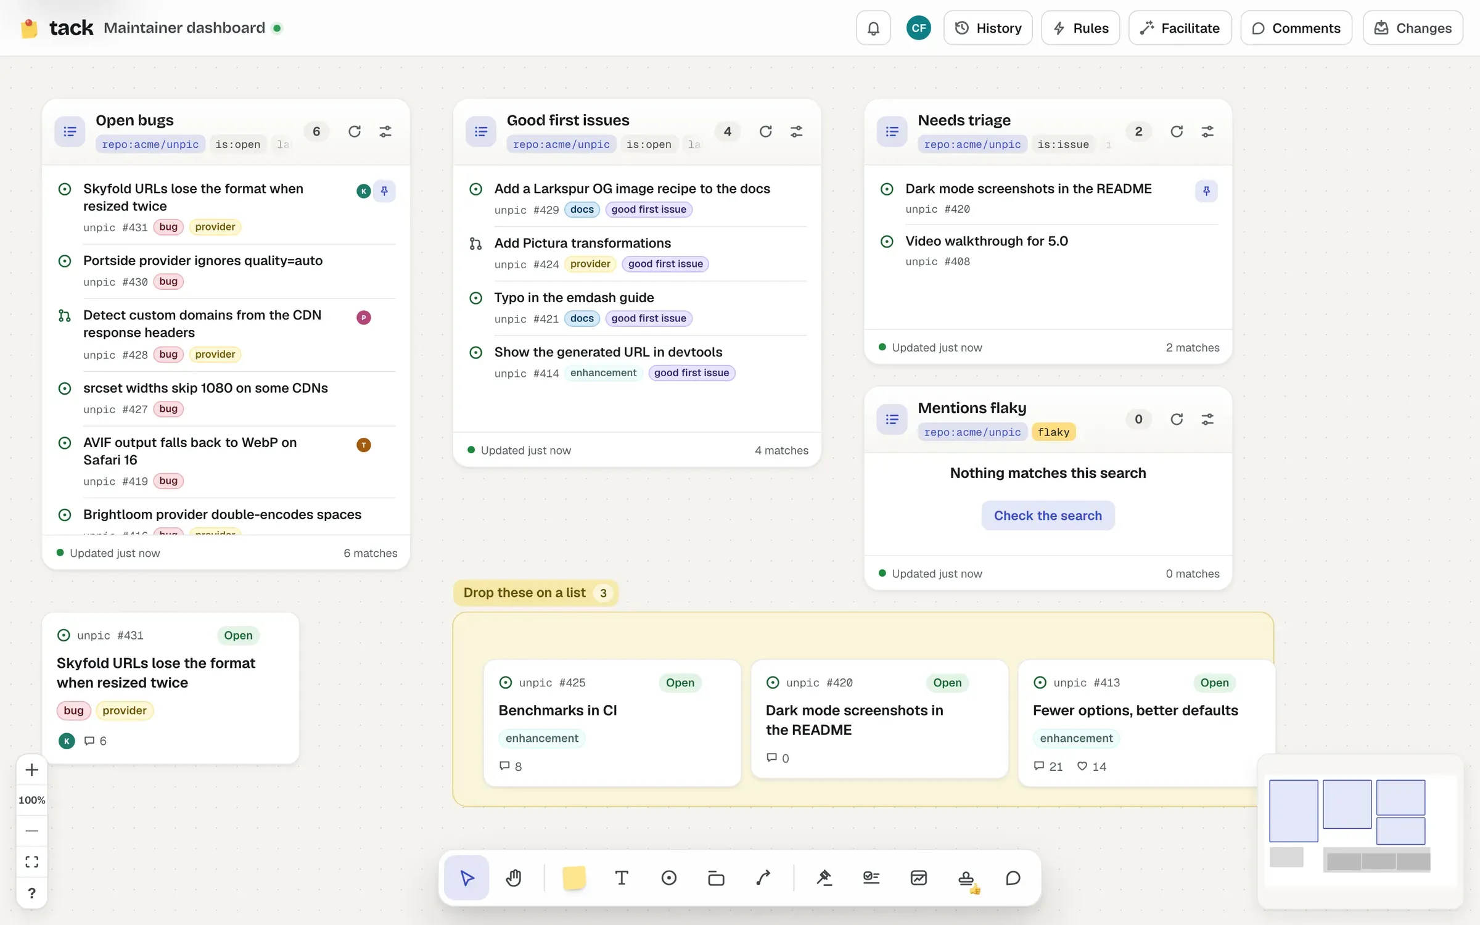Select the checklist tool in the toolbar
The height and width of the screenshot is (925, 1480).
(x=871, y=878)
